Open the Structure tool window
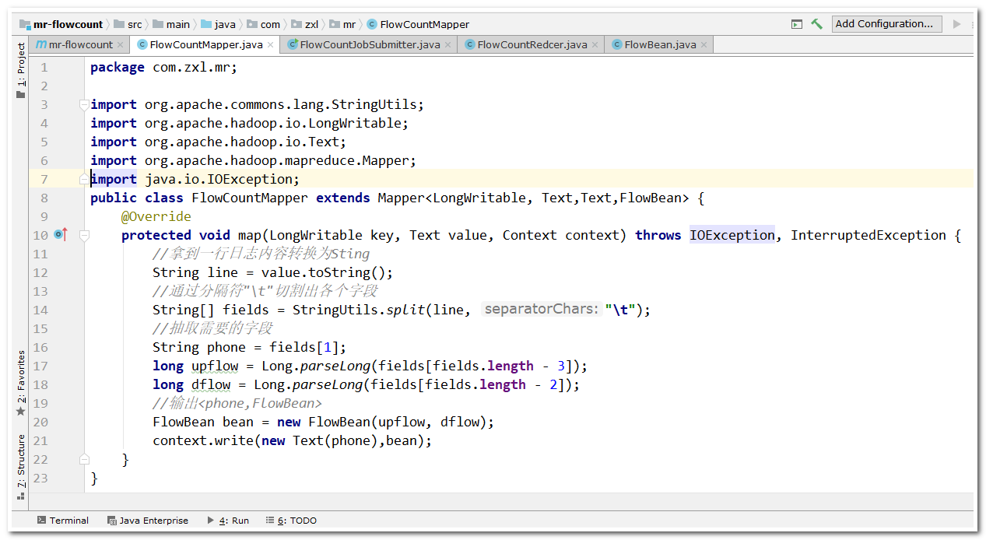This screenshot has width=986, height=540. [21, 466]
